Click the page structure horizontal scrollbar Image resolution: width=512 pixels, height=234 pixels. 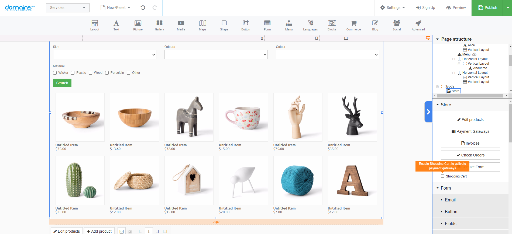[x=470, y=96]
